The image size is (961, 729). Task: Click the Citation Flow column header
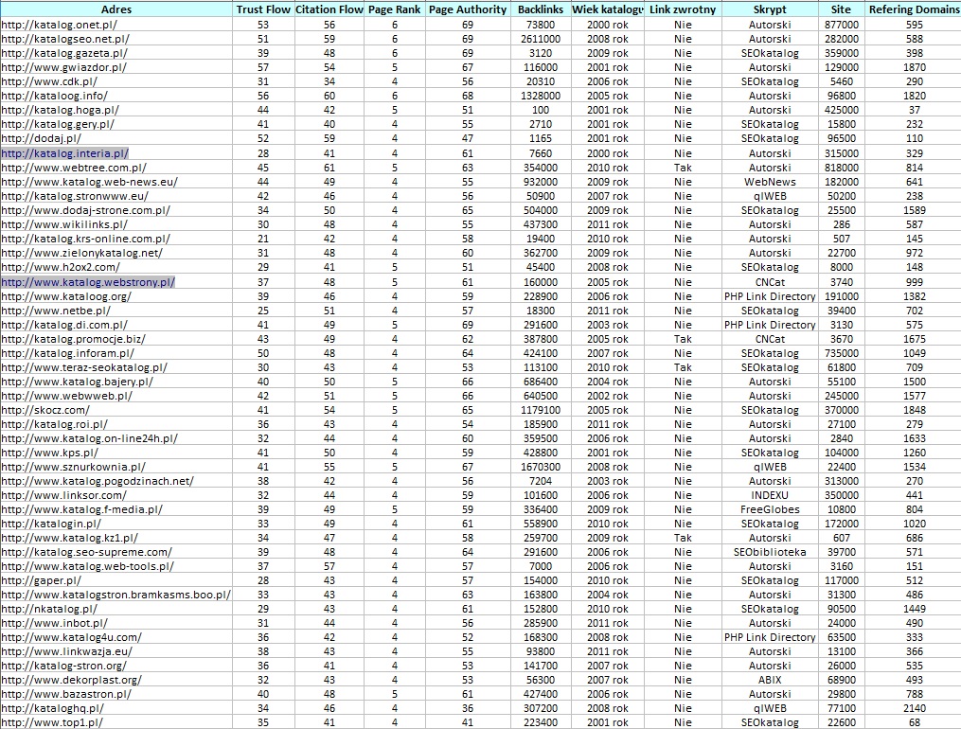[329, 9]
